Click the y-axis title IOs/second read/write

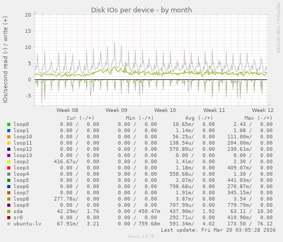[5, 60]
